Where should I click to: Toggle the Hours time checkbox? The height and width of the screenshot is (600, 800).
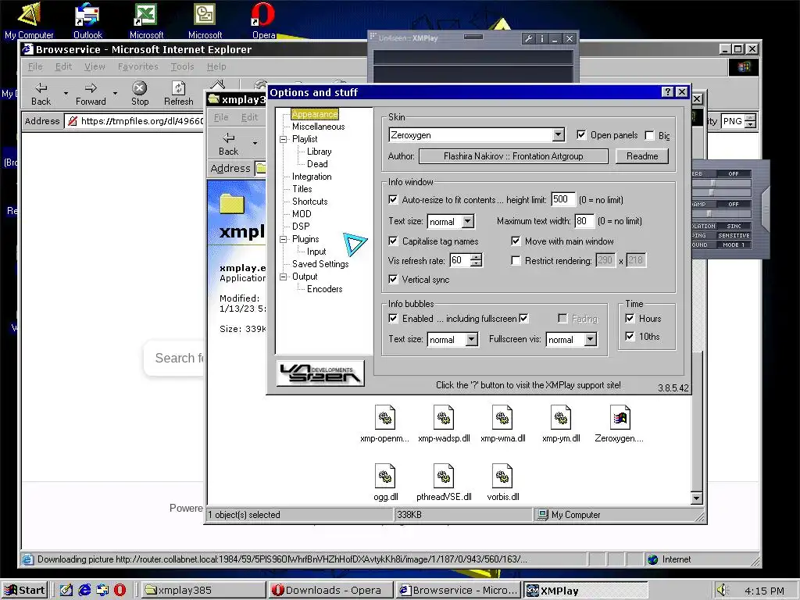tap(630, 319)
